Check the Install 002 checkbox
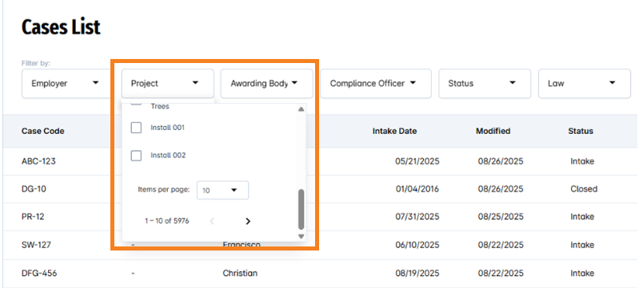The height and width of the screenshot is (288, 643). 136,156
